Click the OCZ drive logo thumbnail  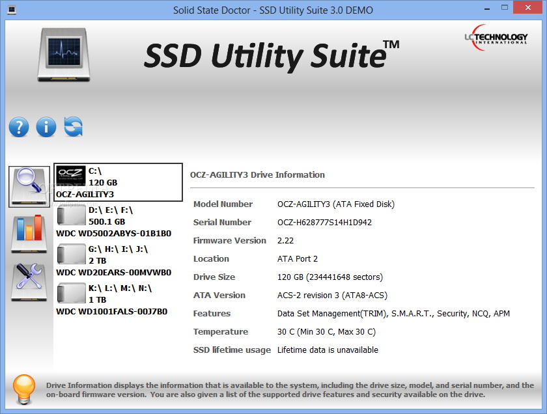(x=71, y=176)
